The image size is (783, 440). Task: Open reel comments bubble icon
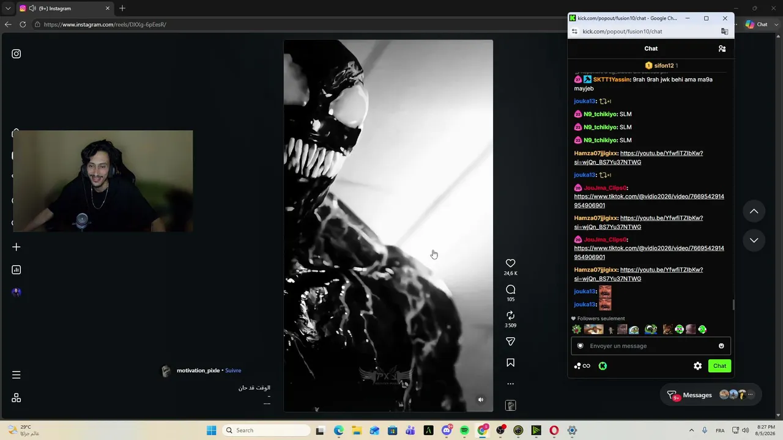(x=510, y=290)
